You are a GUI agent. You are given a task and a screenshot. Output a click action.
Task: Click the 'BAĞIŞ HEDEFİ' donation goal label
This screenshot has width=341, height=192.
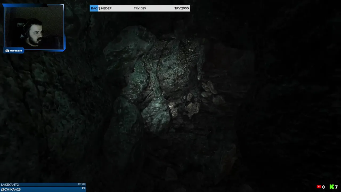click(102, 8)
